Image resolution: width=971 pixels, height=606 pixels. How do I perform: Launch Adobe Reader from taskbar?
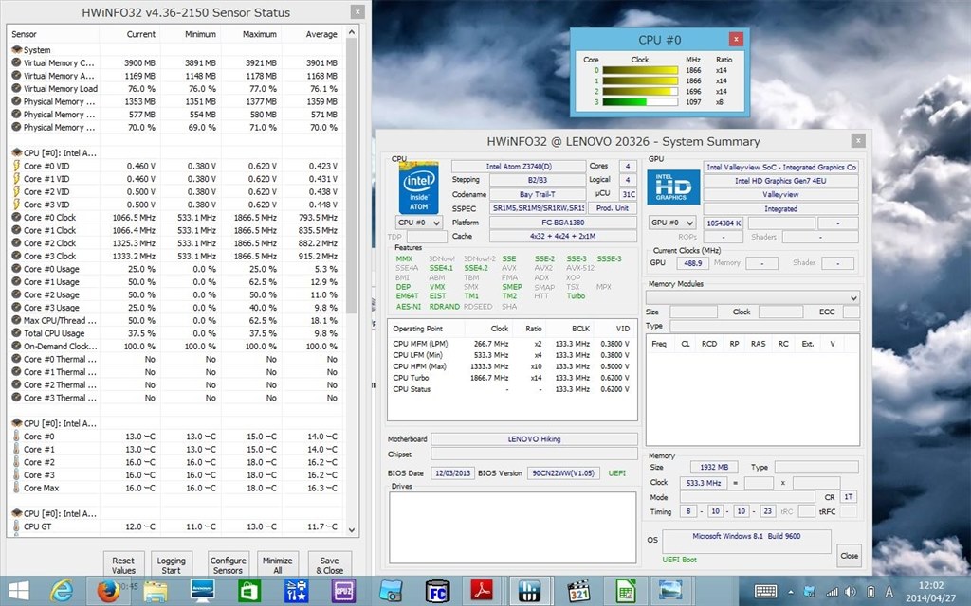[x=483, y=591]
